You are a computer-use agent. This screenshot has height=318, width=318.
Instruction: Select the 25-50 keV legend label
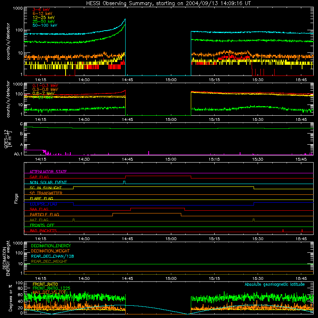point(43,21)
